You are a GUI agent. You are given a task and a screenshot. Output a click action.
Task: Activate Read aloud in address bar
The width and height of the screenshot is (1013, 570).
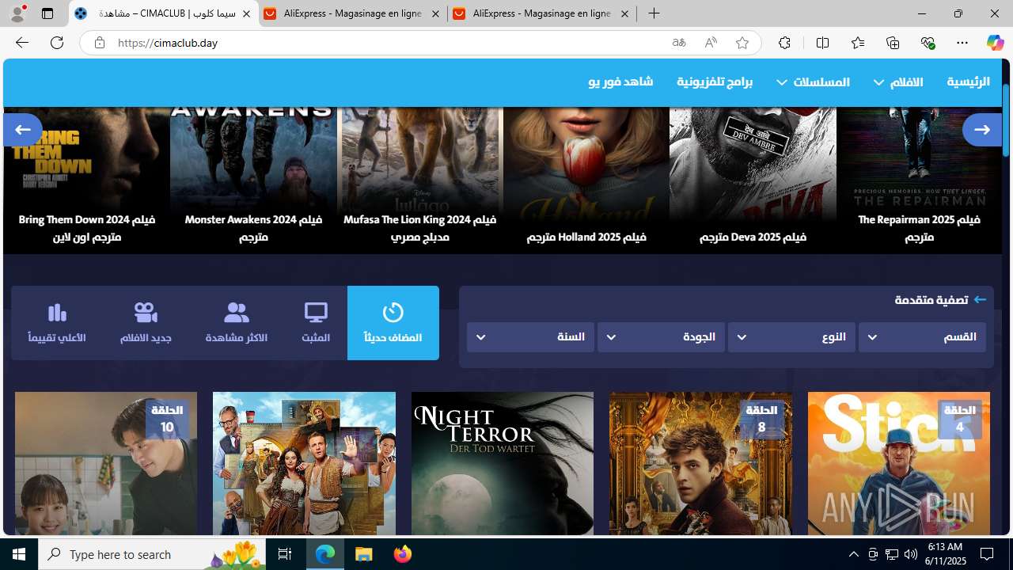(x=711, y=43)
